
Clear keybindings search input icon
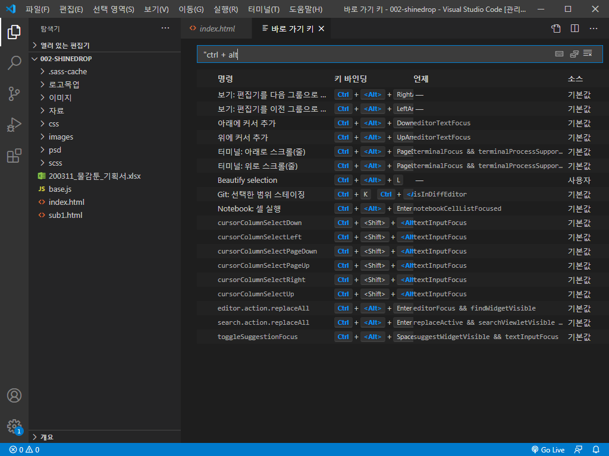point(588,53)
